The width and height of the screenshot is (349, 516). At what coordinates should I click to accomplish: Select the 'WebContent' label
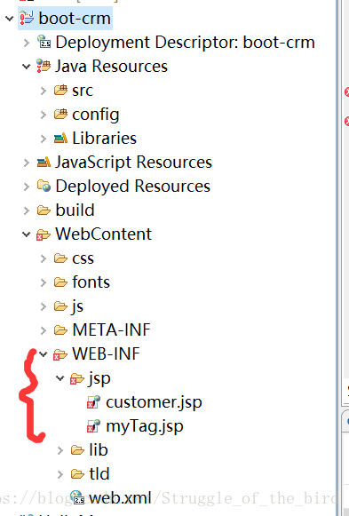point(103,234)
